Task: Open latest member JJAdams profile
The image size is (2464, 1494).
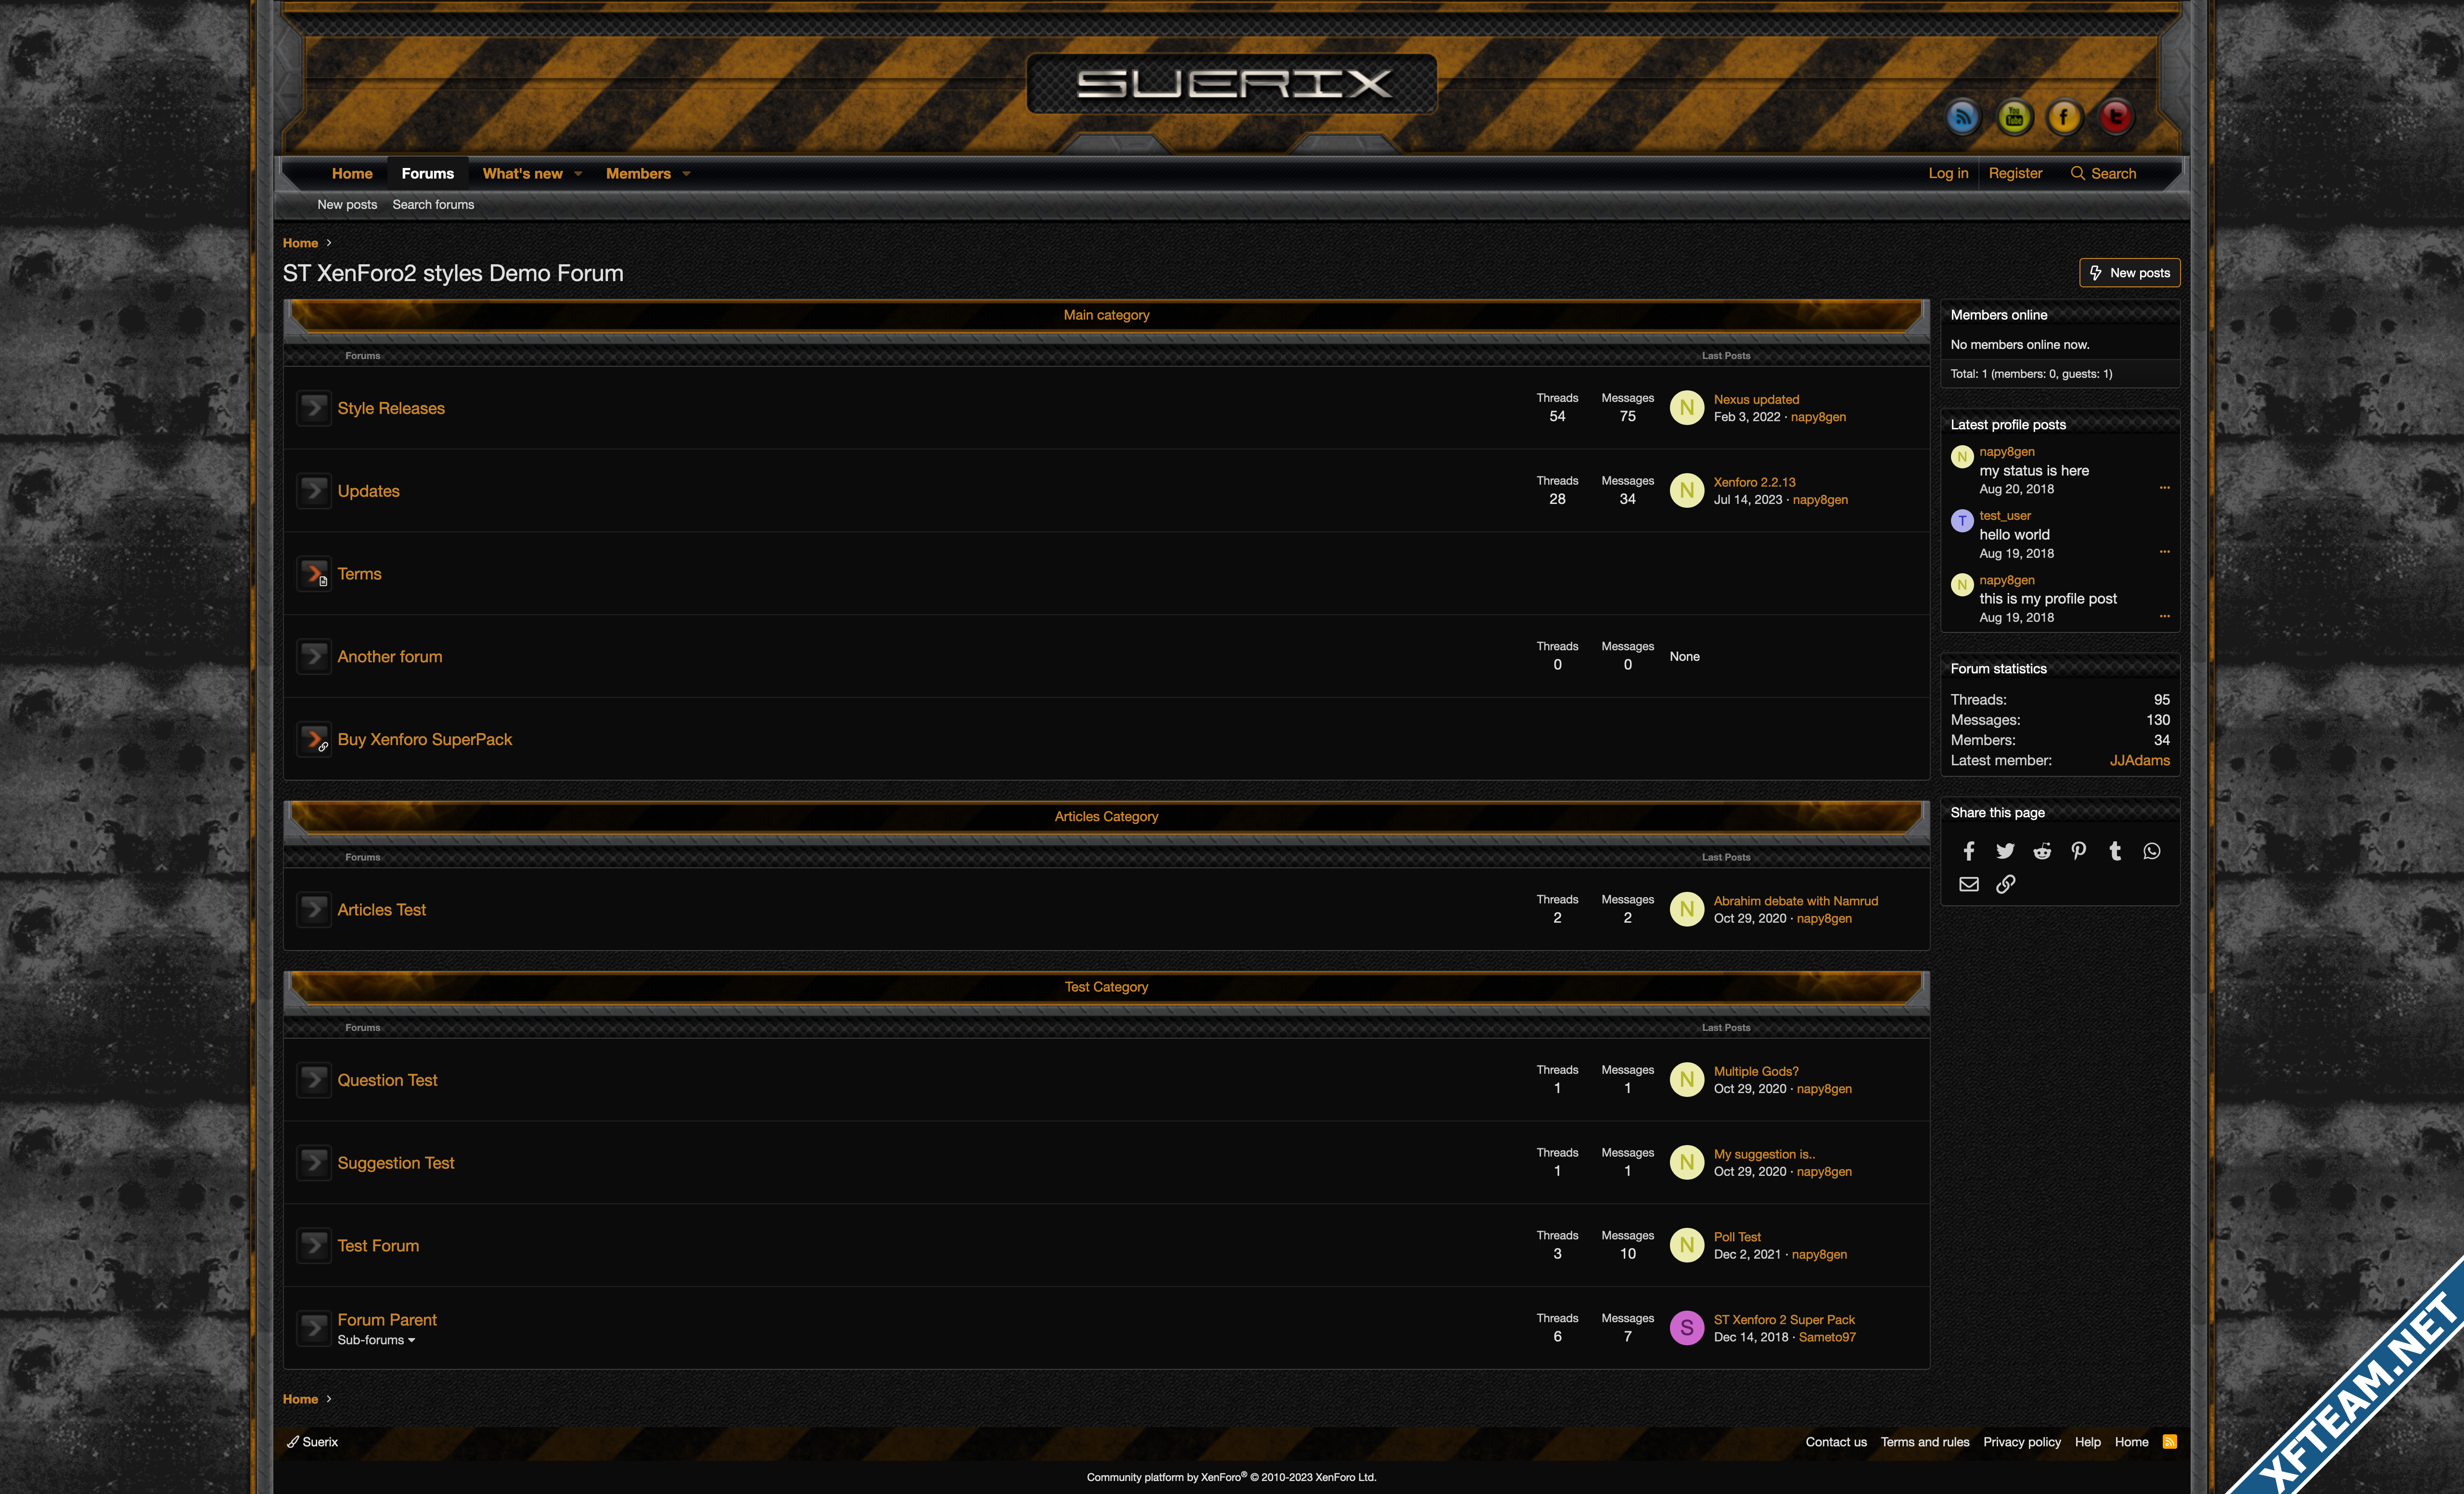Action: point(2139,761)
